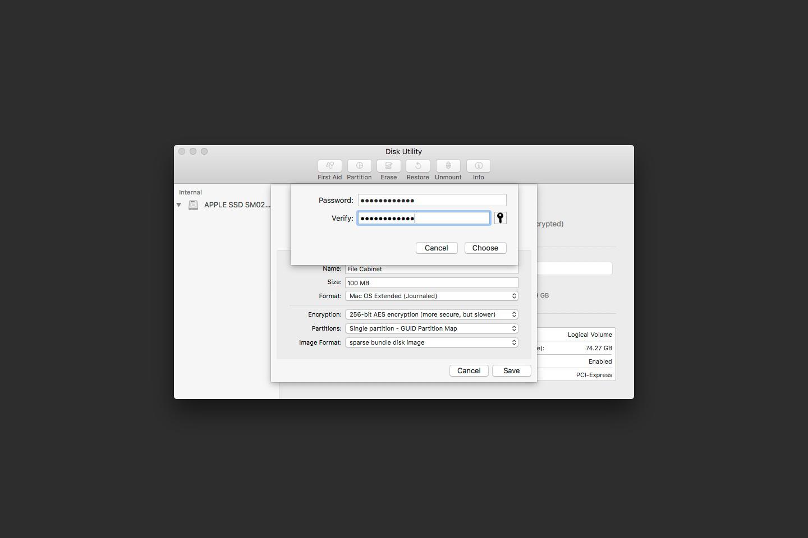Select the APPLE SSD drive icon in sidebar
The image size is (808, 538).
click(193, 205)
